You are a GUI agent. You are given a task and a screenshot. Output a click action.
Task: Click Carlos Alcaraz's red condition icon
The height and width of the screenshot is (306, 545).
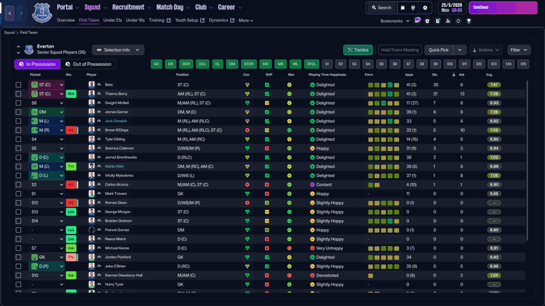click(247, 184)
